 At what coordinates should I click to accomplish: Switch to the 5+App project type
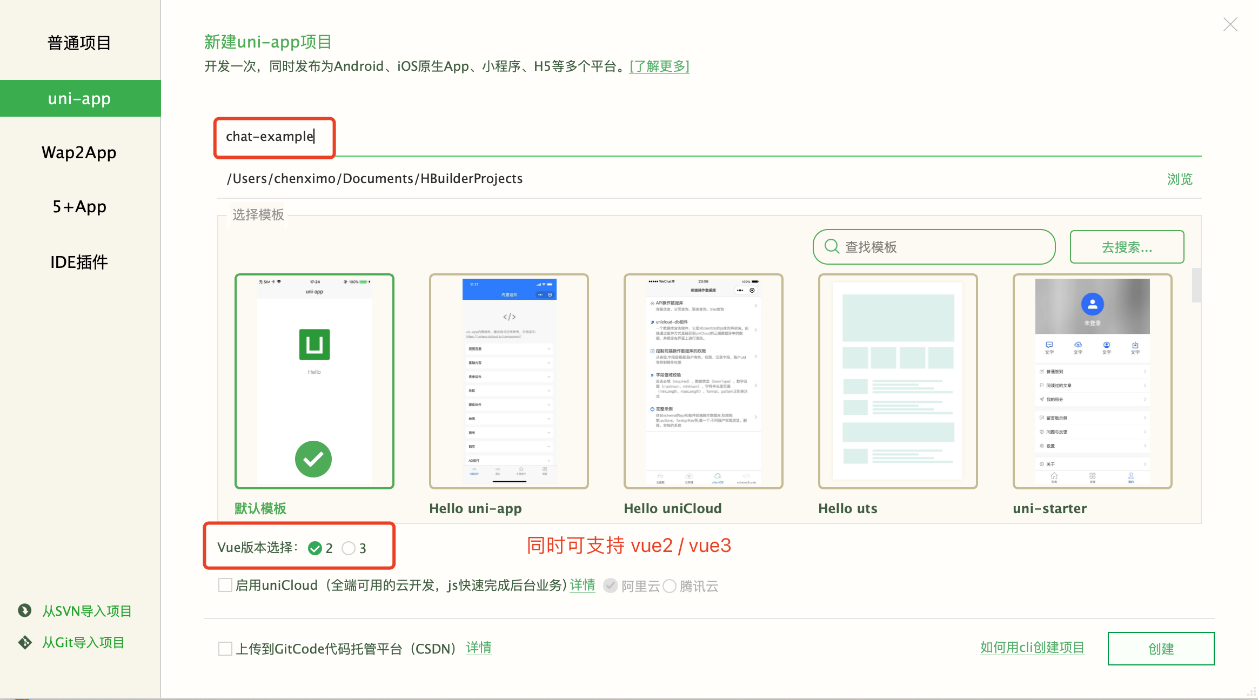pos(79,206)
